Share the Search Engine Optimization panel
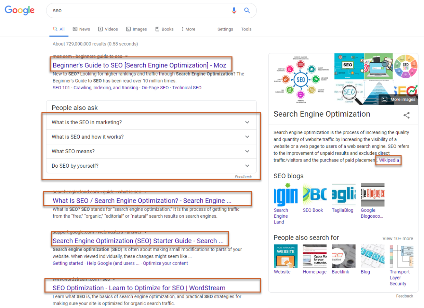 click(407, 115)
